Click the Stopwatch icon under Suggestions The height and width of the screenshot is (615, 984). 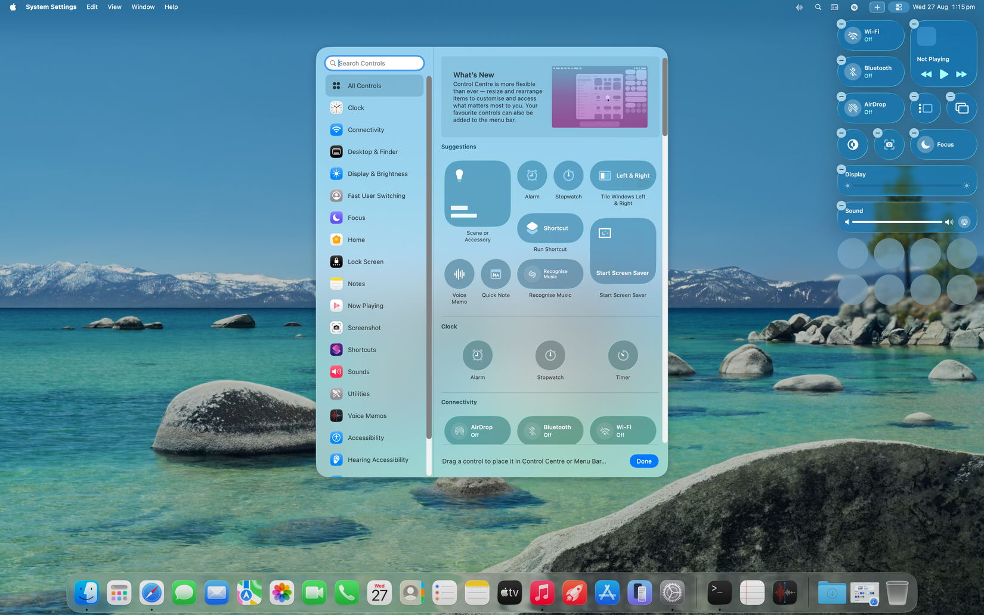[x=568, y=176]
